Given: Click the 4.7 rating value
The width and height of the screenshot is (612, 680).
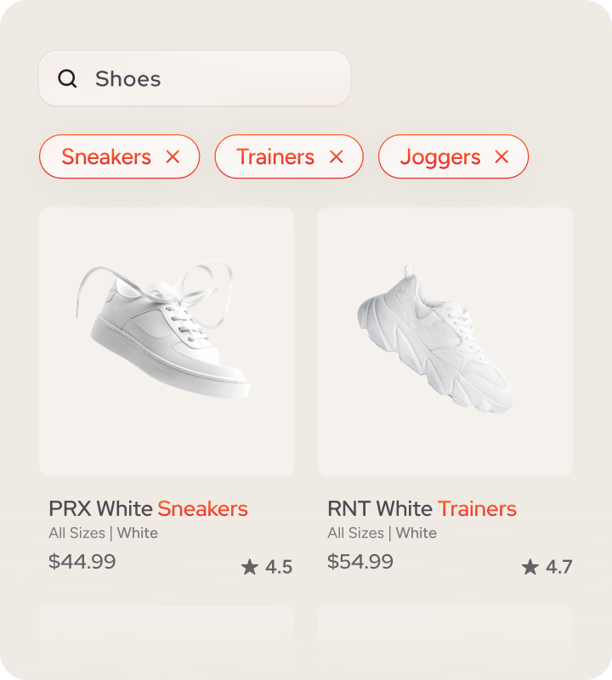Looking at the screenshot, I should [x=559, y=567].
